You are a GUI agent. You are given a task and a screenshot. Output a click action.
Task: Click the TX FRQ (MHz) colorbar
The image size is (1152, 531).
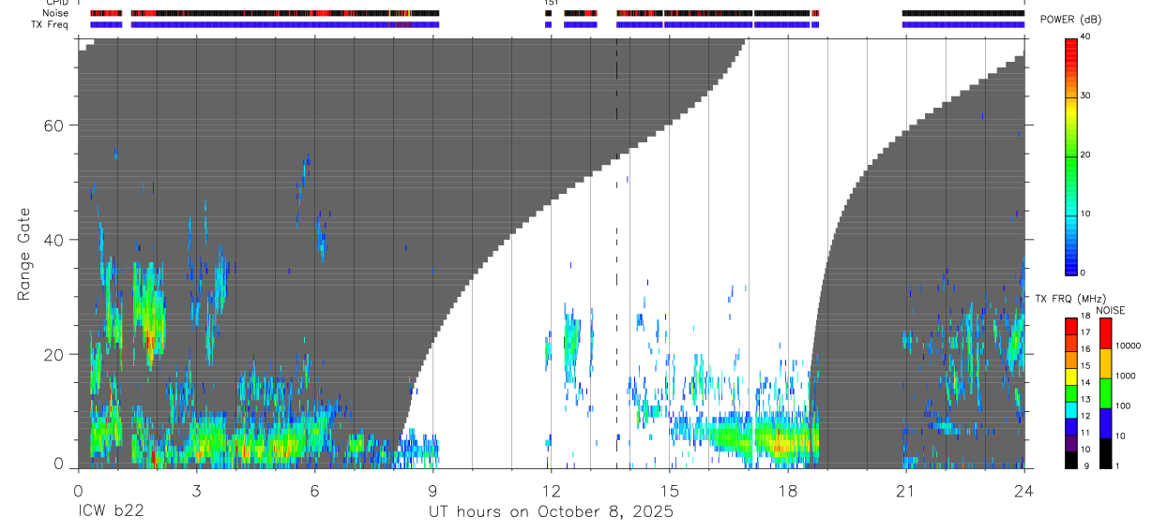pyautogui.click(x=1071, y=393)
